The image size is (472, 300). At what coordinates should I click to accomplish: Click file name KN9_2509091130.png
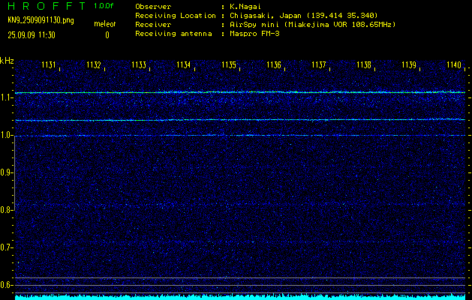[x=41, y=20]
